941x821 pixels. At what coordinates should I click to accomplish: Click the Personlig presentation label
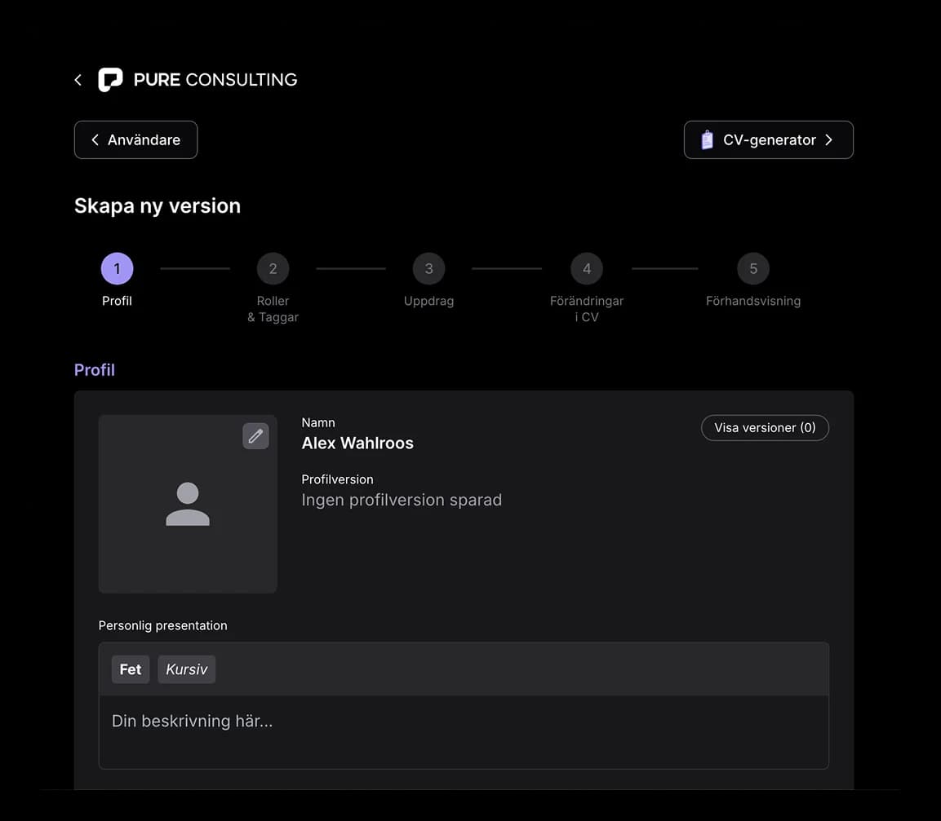pyautogui.click(x=162, y=625)
